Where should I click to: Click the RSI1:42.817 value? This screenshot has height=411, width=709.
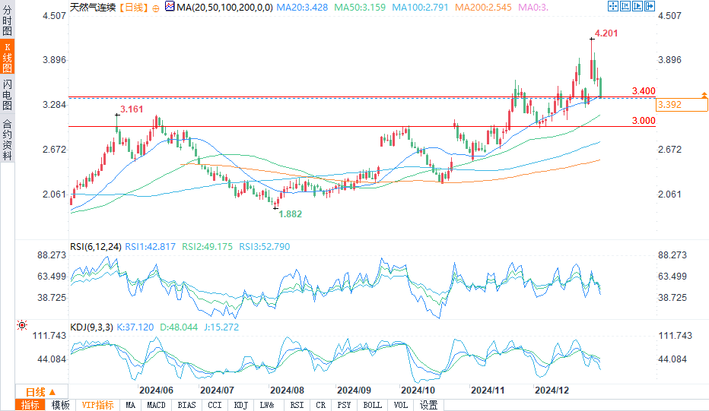pyautogui.click(x=150, y=247)
